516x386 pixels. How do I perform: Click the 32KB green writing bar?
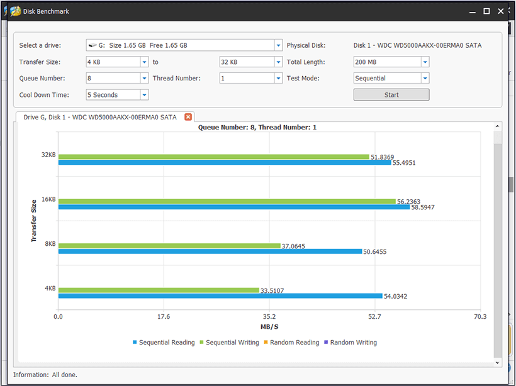(214, 157)
